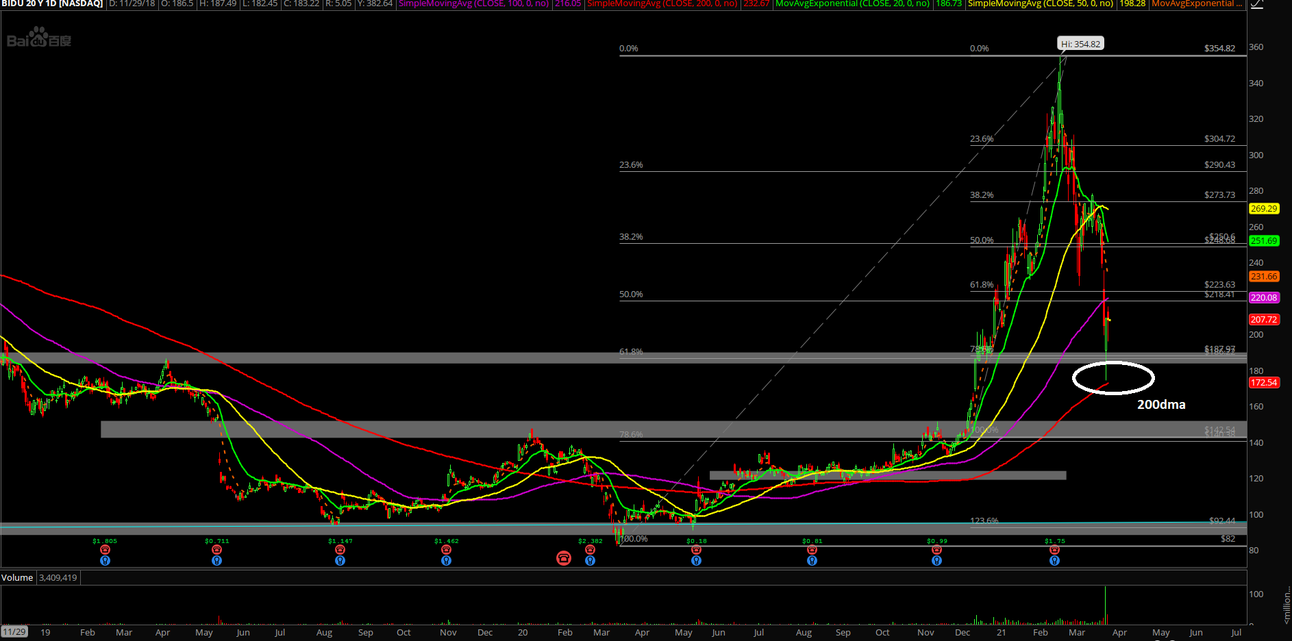The height and width of the screenshot is (641, 1292).
Task: Click the large red conference call icon
Action: coord(564,558)
